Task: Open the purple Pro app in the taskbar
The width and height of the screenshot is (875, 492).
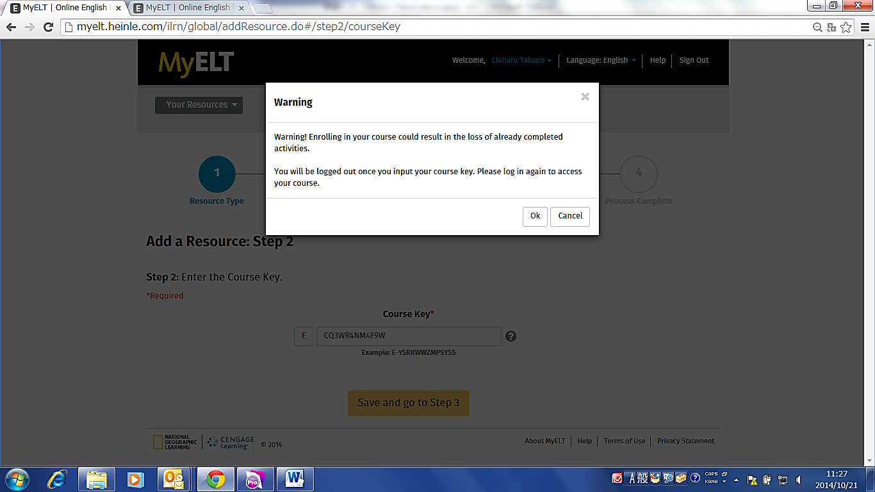Action: click(x=255, y=479)
